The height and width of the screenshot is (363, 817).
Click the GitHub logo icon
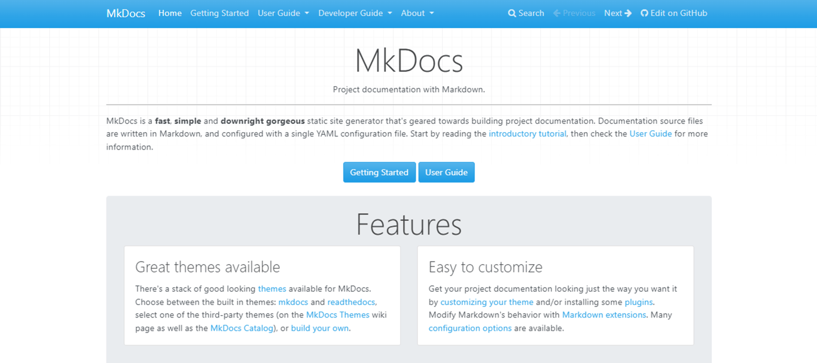644,13
